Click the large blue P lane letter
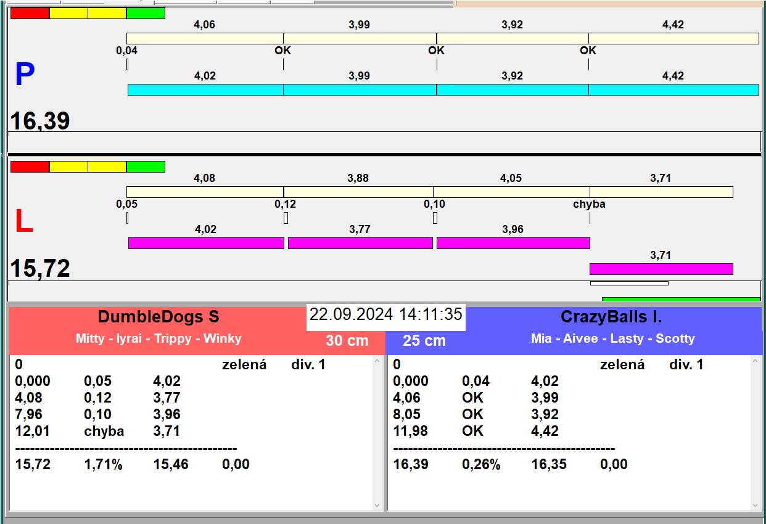Image resolution: width=766 pixels, height=524 pixels. point(25,75)
